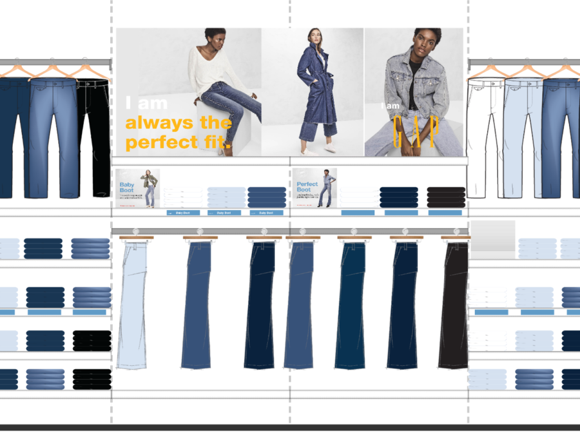Click the yellow GAP logo on banner
Screen dimensions: 580x435
coord(416,132)
